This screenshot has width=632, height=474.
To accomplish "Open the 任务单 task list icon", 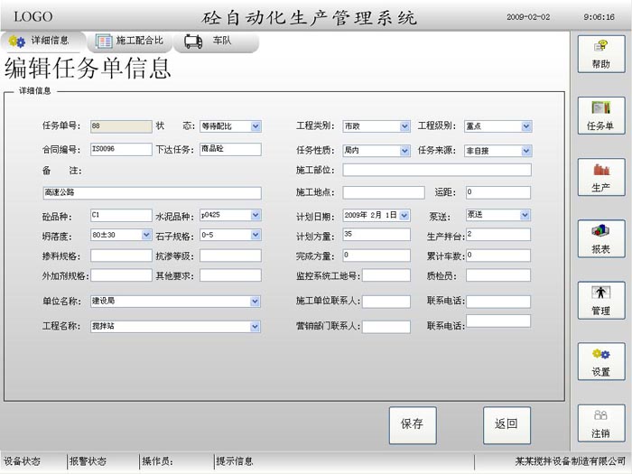I will (600, 116).
